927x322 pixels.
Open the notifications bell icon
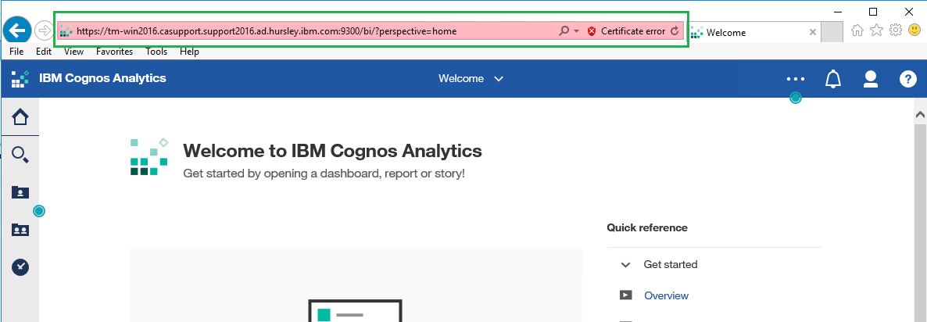tap(833, 79)
